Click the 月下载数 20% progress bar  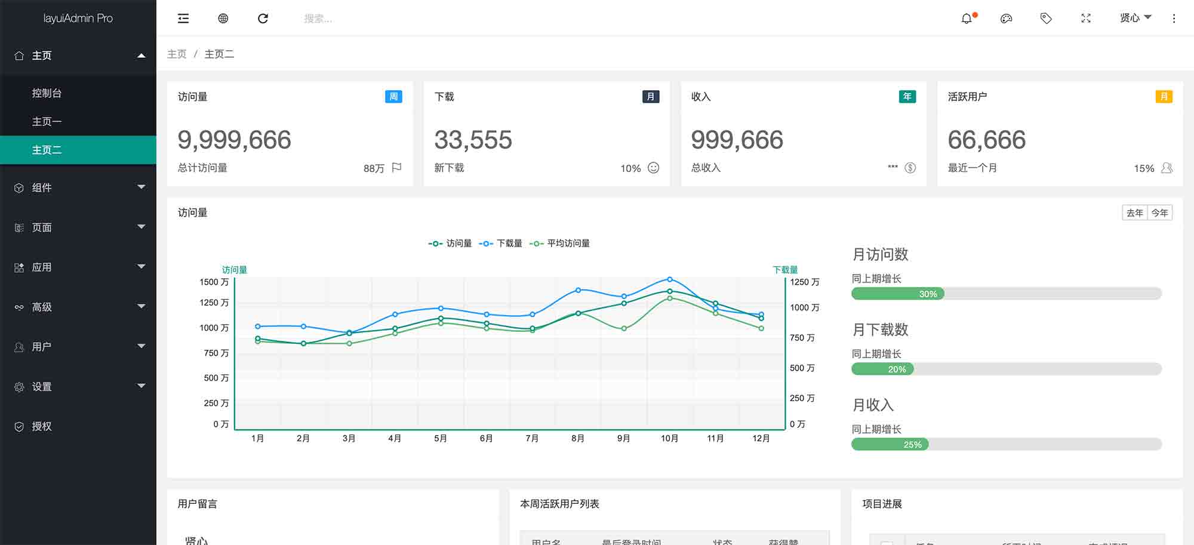[1007, 369]
